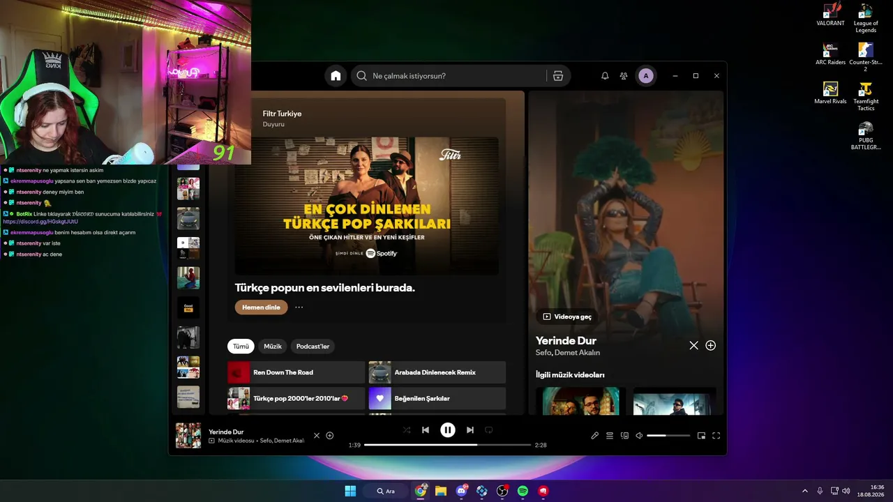Open Spotify notifications bell

click(605, 76)
